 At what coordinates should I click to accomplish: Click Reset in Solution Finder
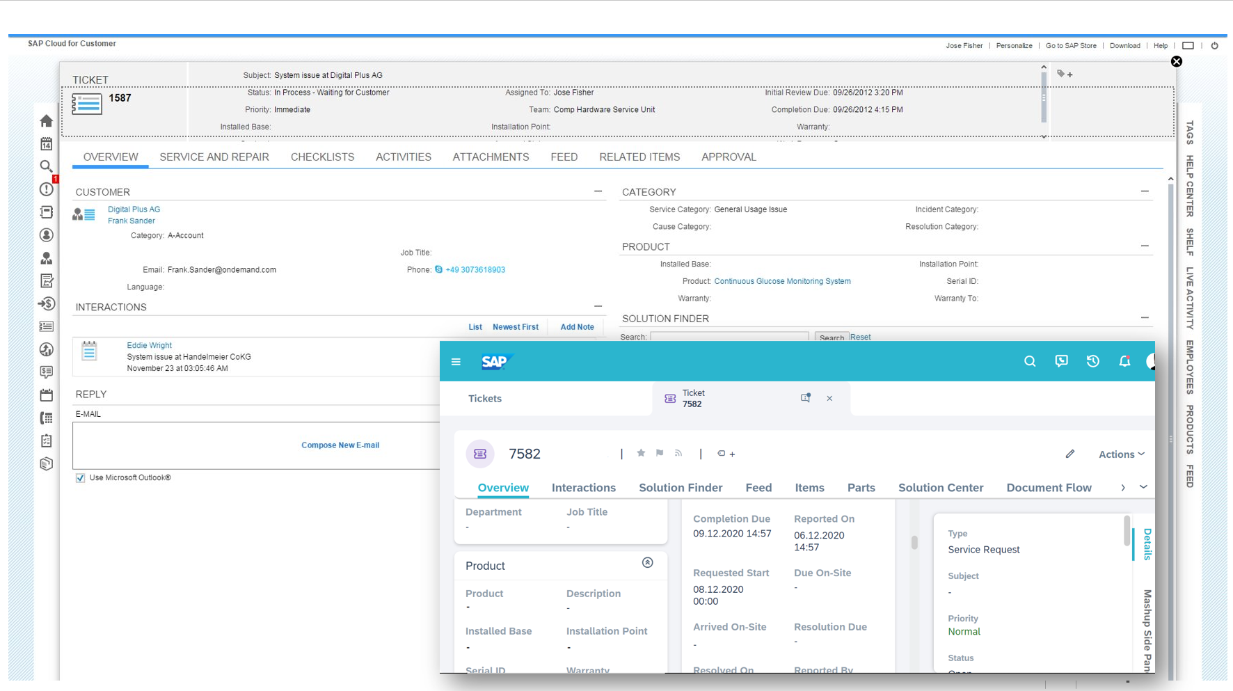click(x=860, y=337)
